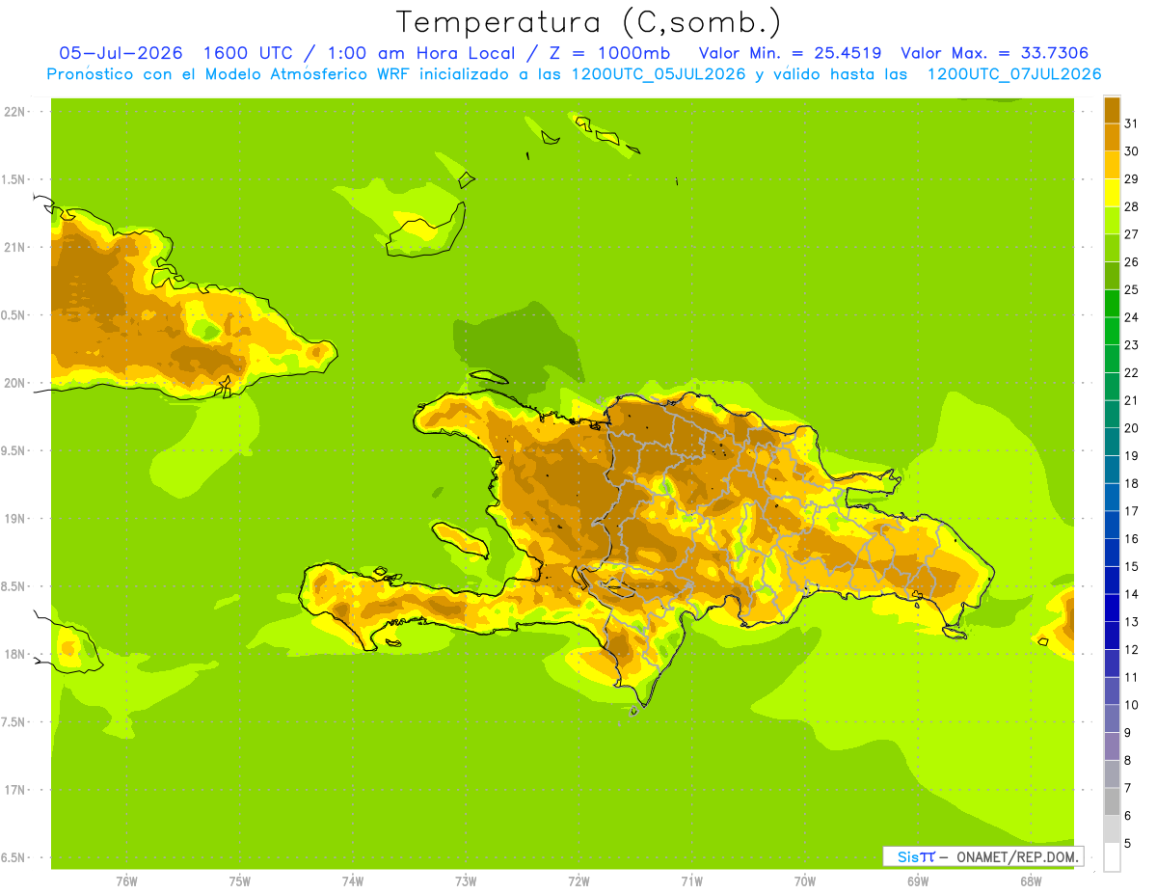
Task: Click the 19N latitude axis label
Action: (x=15, y=518)
